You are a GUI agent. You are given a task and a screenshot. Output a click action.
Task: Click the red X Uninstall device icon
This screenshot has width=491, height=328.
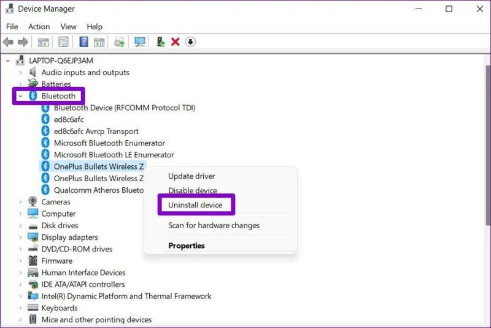tap(176, 42)
